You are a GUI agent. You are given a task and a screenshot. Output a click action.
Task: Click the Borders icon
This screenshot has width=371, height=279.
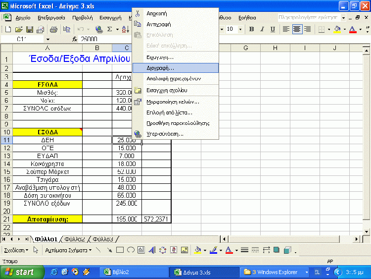tap(321, 29)
